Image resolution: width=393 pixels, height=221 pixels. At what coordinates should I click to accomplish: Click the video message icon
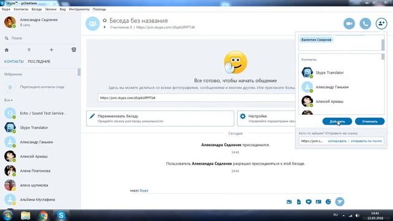click(x=308, y=202)
